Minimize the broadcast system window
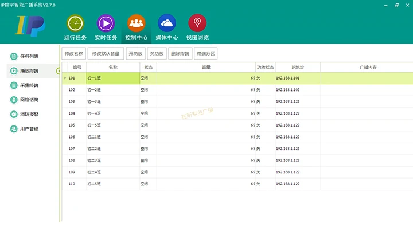 tap(385, 5)
